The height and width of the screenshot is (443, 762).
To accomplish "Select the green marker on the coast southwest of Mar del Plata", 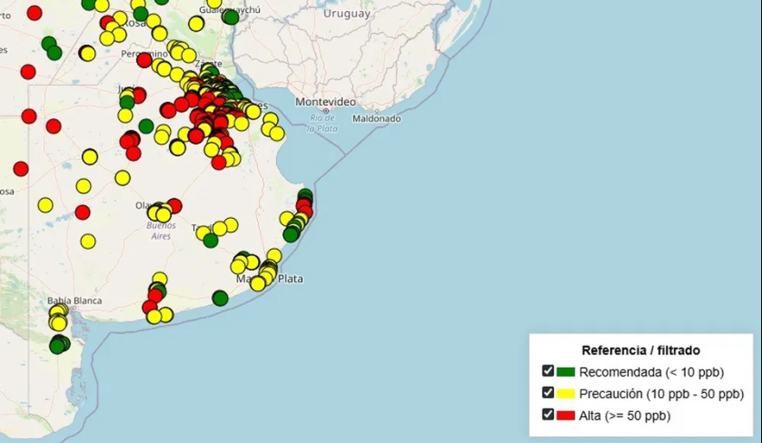I will (x=220, y=298).
